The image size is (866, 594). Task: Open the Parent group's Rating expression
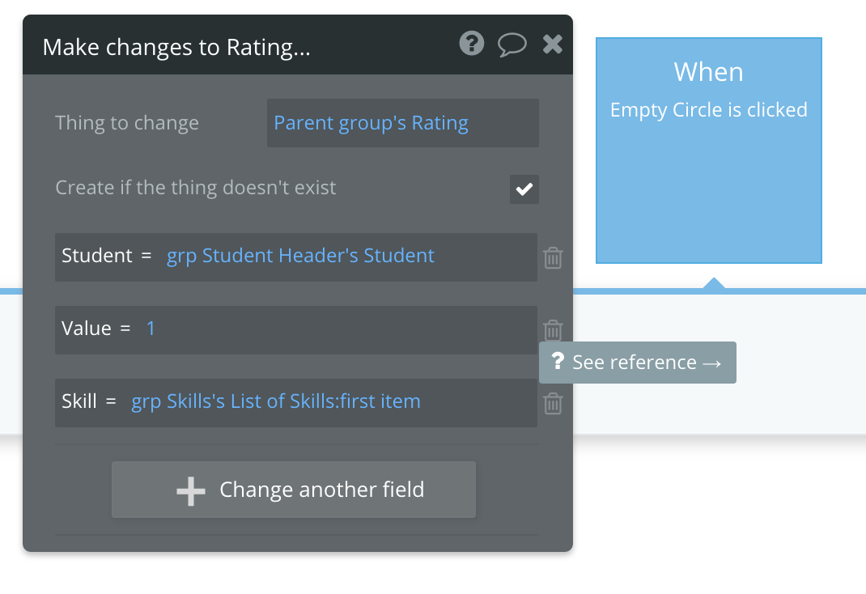click(x=371, y=123)
